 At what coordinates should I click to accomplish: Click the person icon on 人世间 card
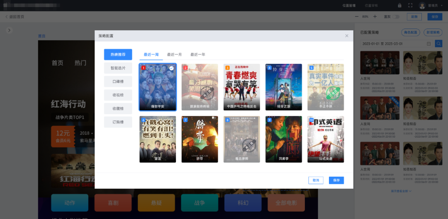tap(391, 61)
